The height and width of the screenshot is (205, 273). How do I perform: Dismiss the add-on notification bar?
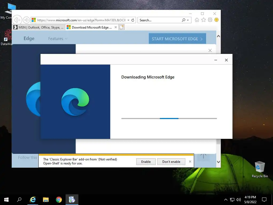click(x=190, y=161)
